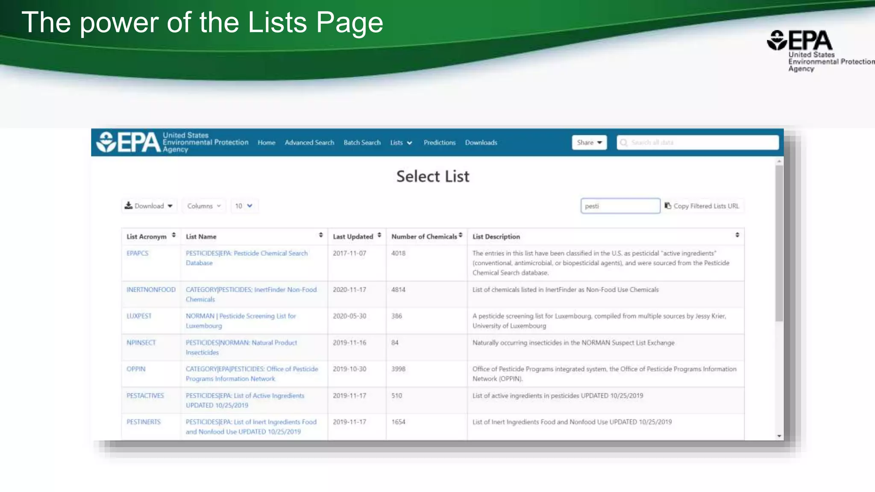Open the rows-per-page 10 dropdown

[x=244, y=206]
